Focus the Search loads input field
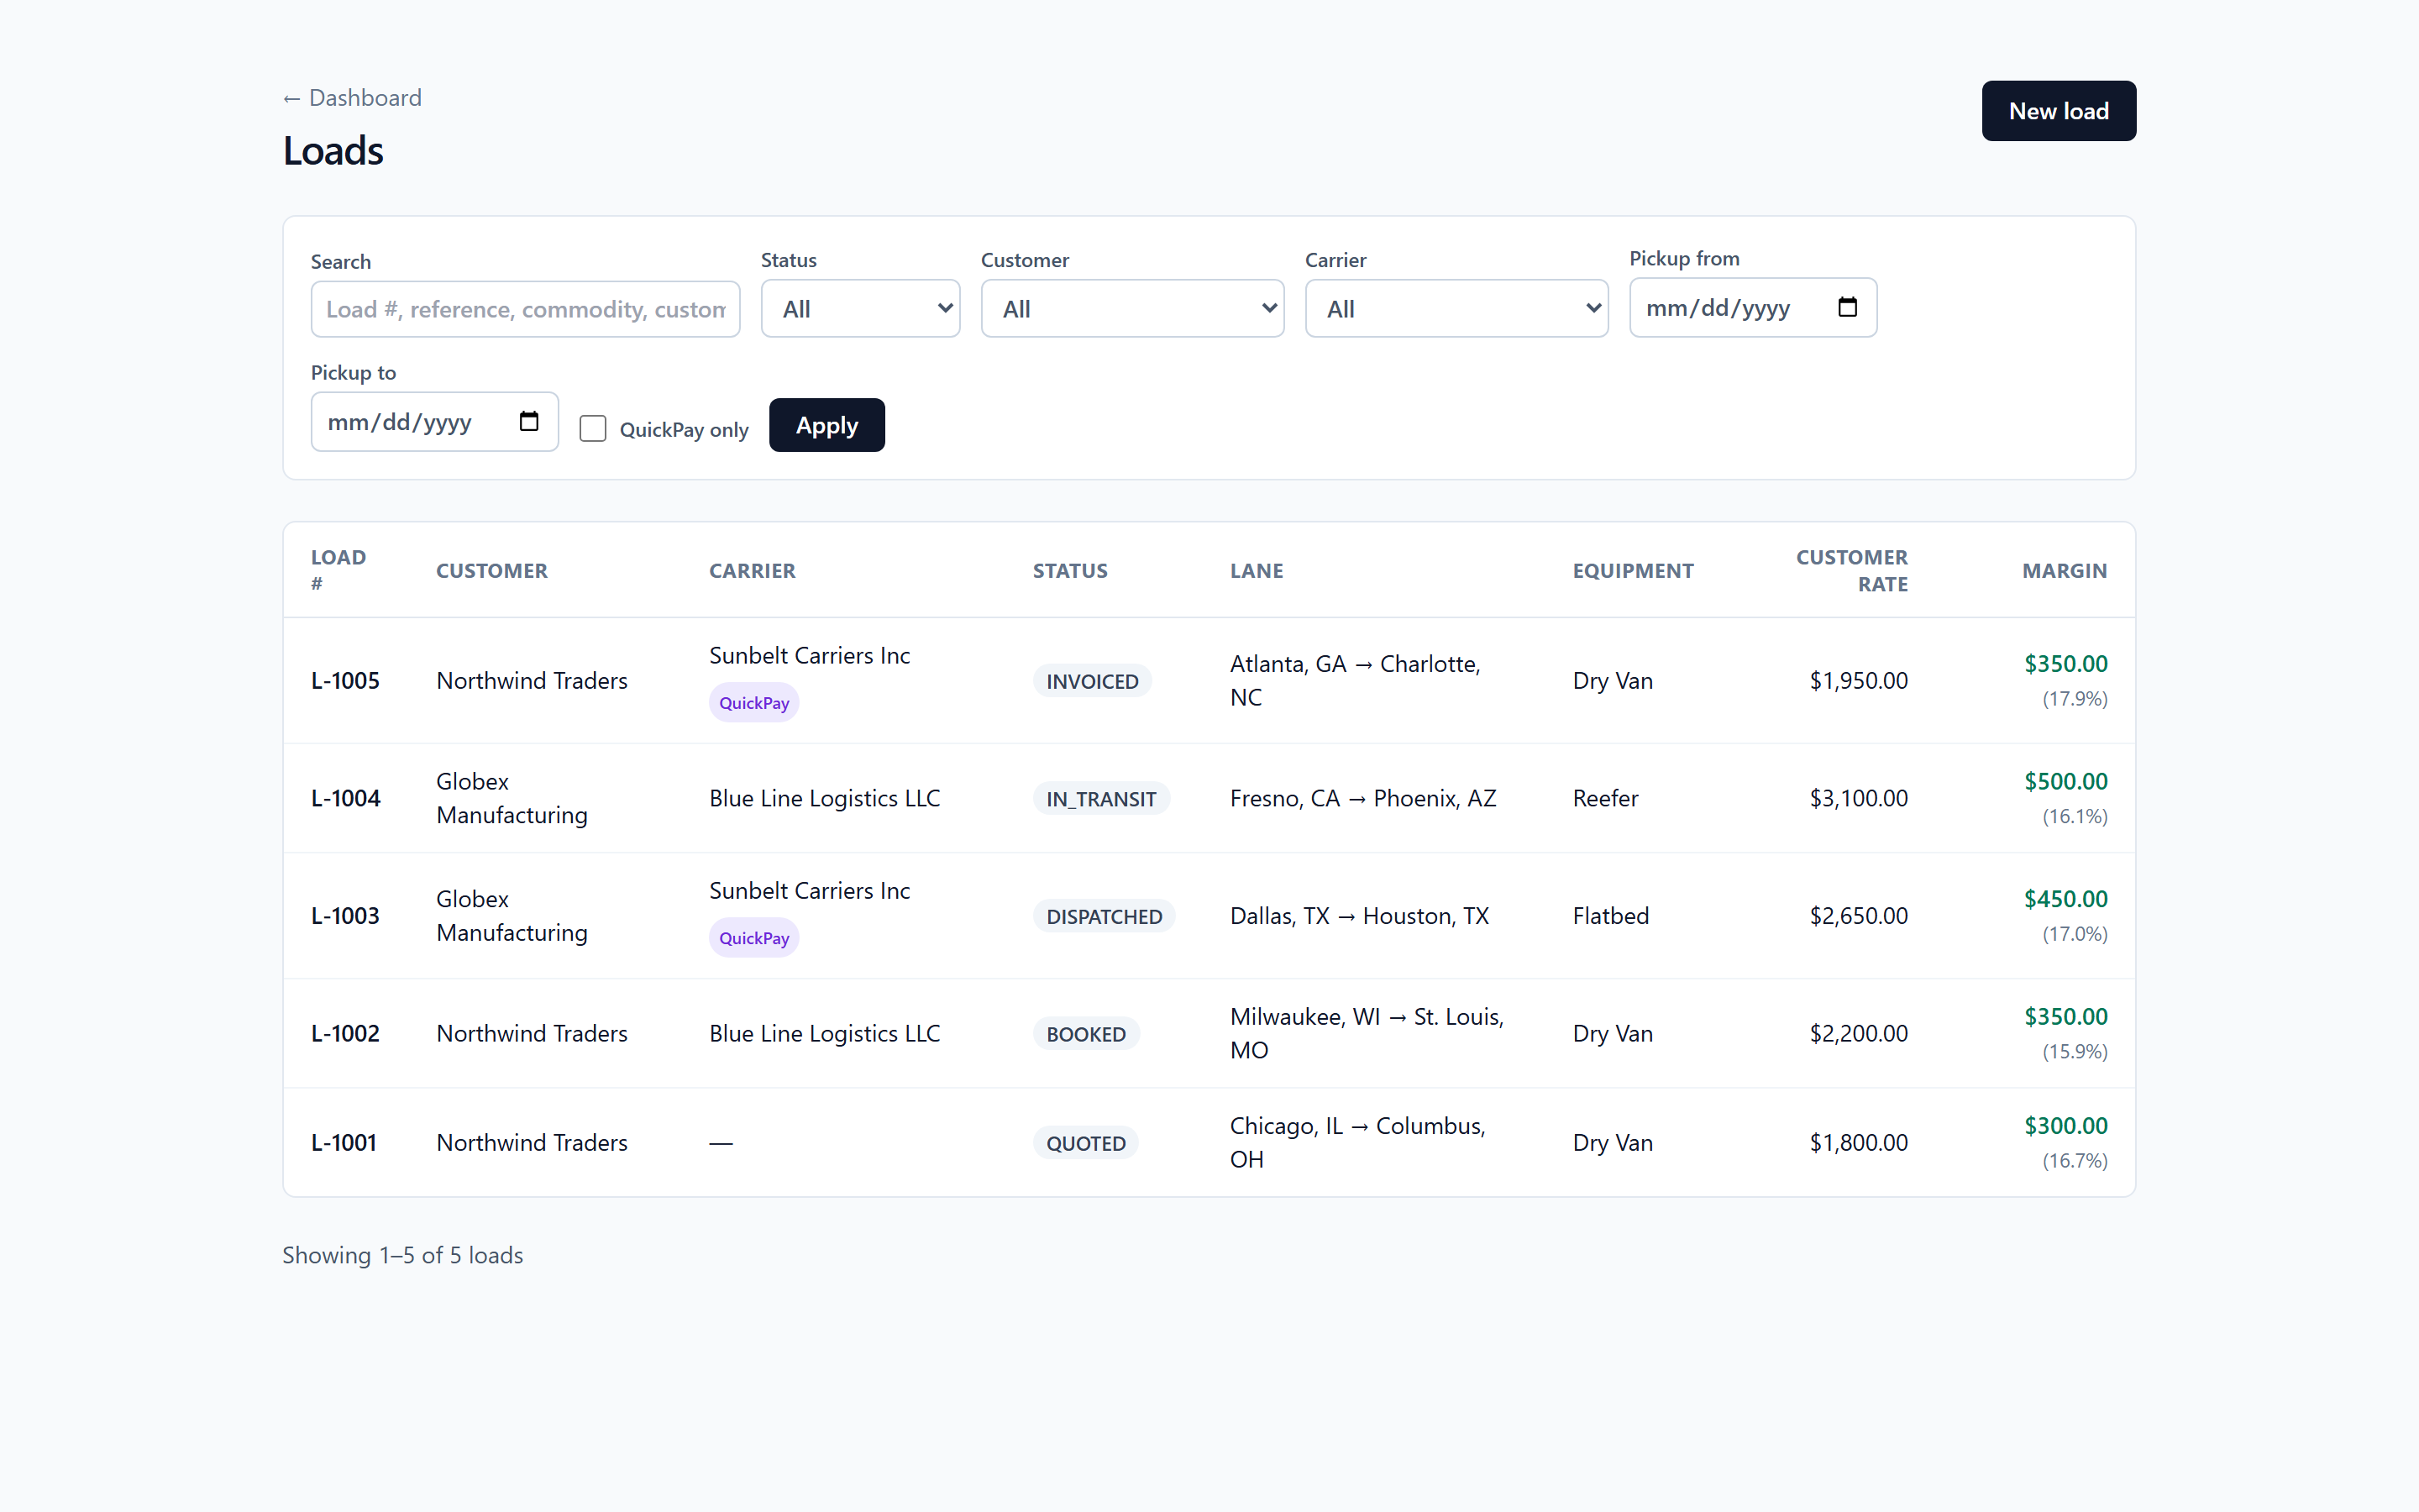This screenshot has height=1512, width=2419. 525,309
